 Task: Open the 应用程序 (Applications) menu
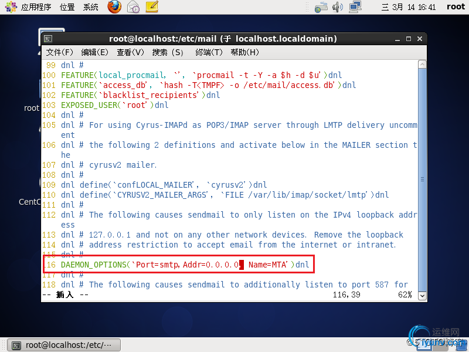pyautogui.click(x=36, y=7)
